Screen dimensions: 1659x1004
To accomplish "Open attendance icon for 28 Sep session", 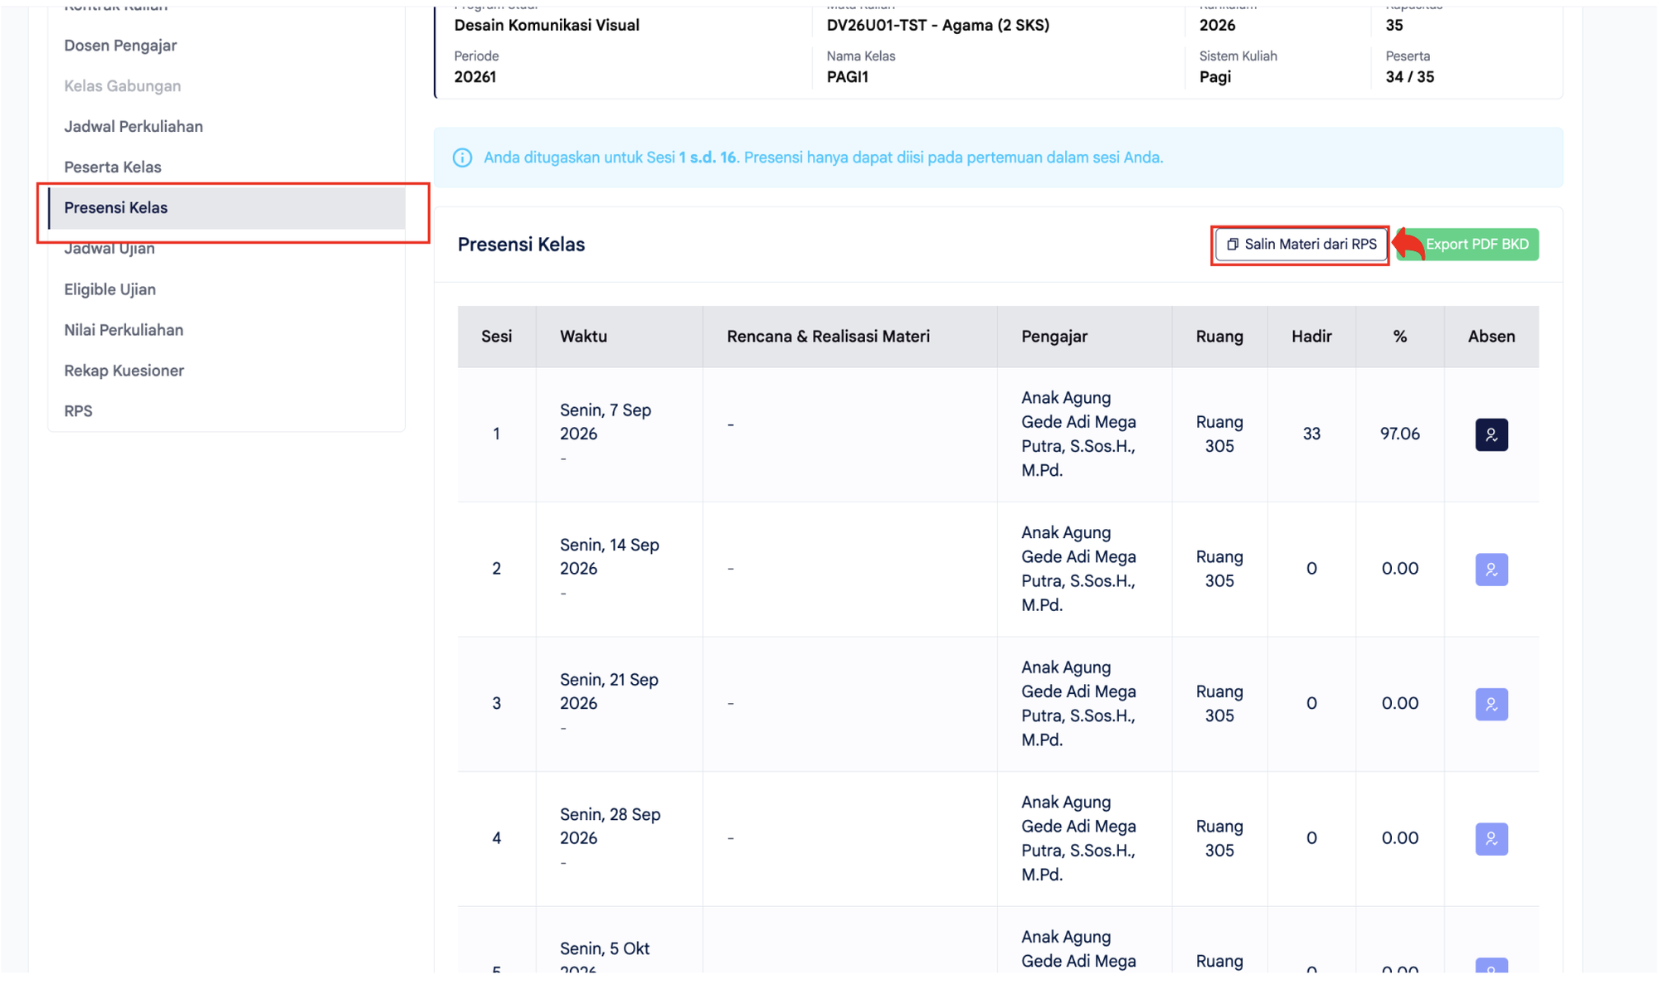I will tap(1491, 839).
